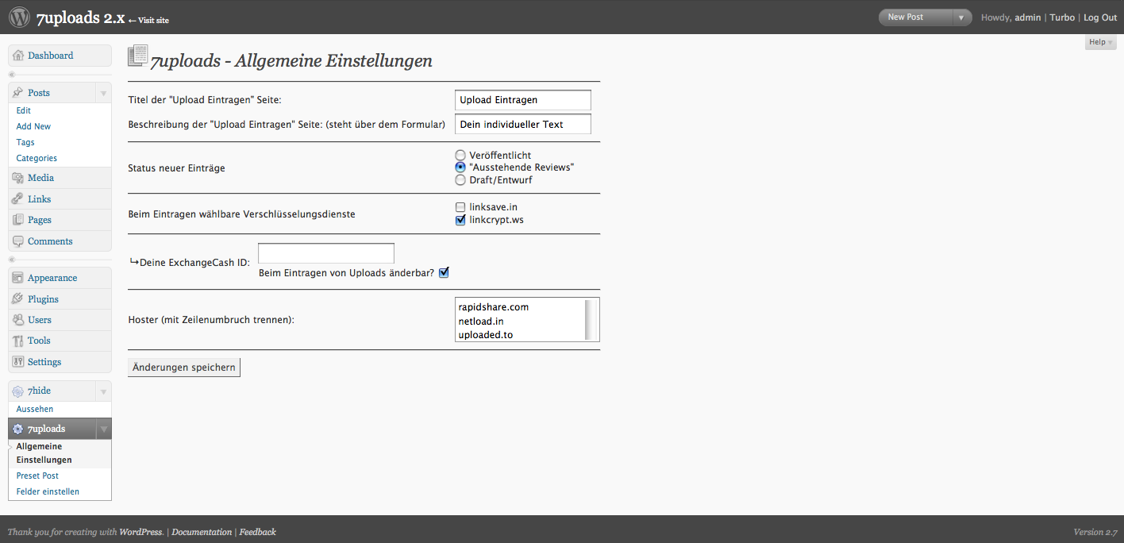This screenshot has height=543, width=1124.
Task: Select the Veröffentlicht radio button
Action: (x=460, y=155)
